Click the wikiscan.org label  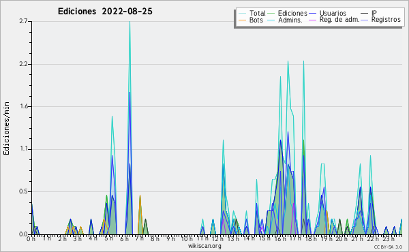(x=204, y=246)
